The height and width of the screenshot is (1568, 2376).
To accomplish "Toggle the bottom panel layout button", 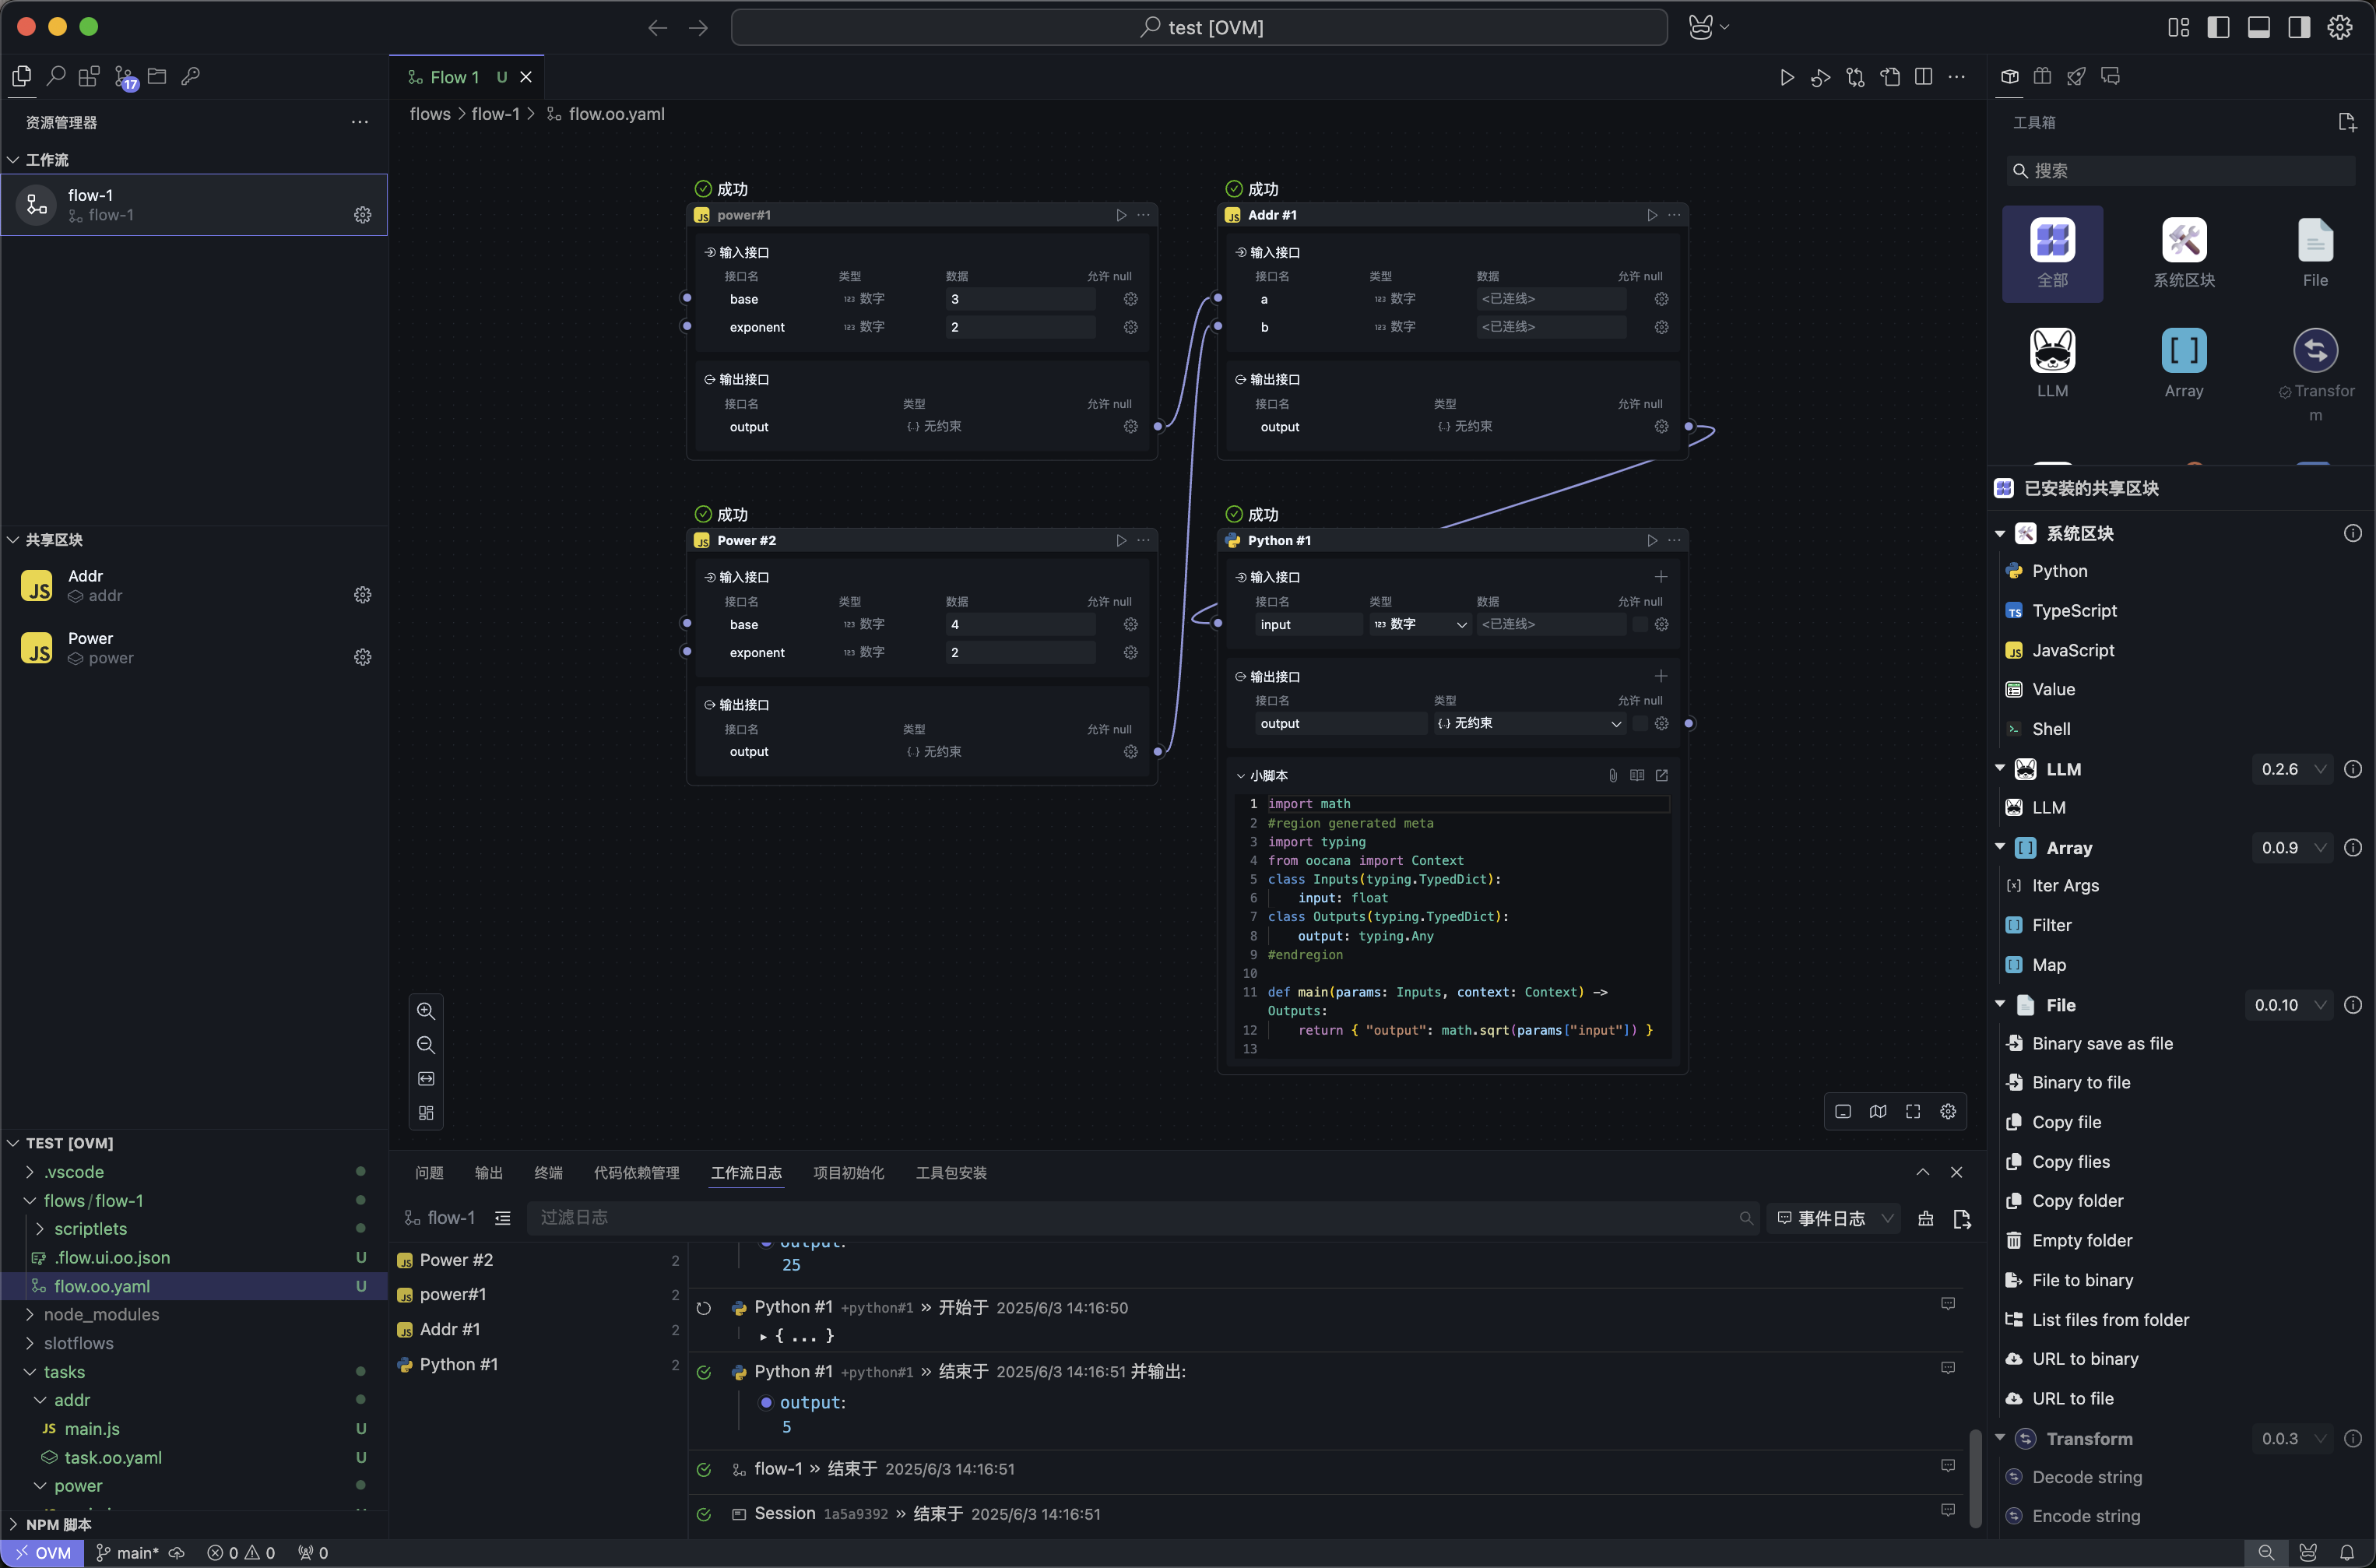I will click(2258, 27).
